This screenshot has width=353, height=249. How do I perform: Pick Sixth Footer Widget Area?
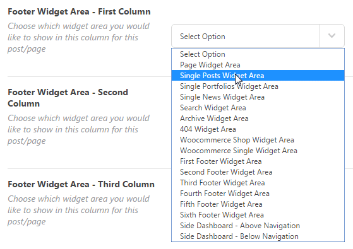(258, 215)
